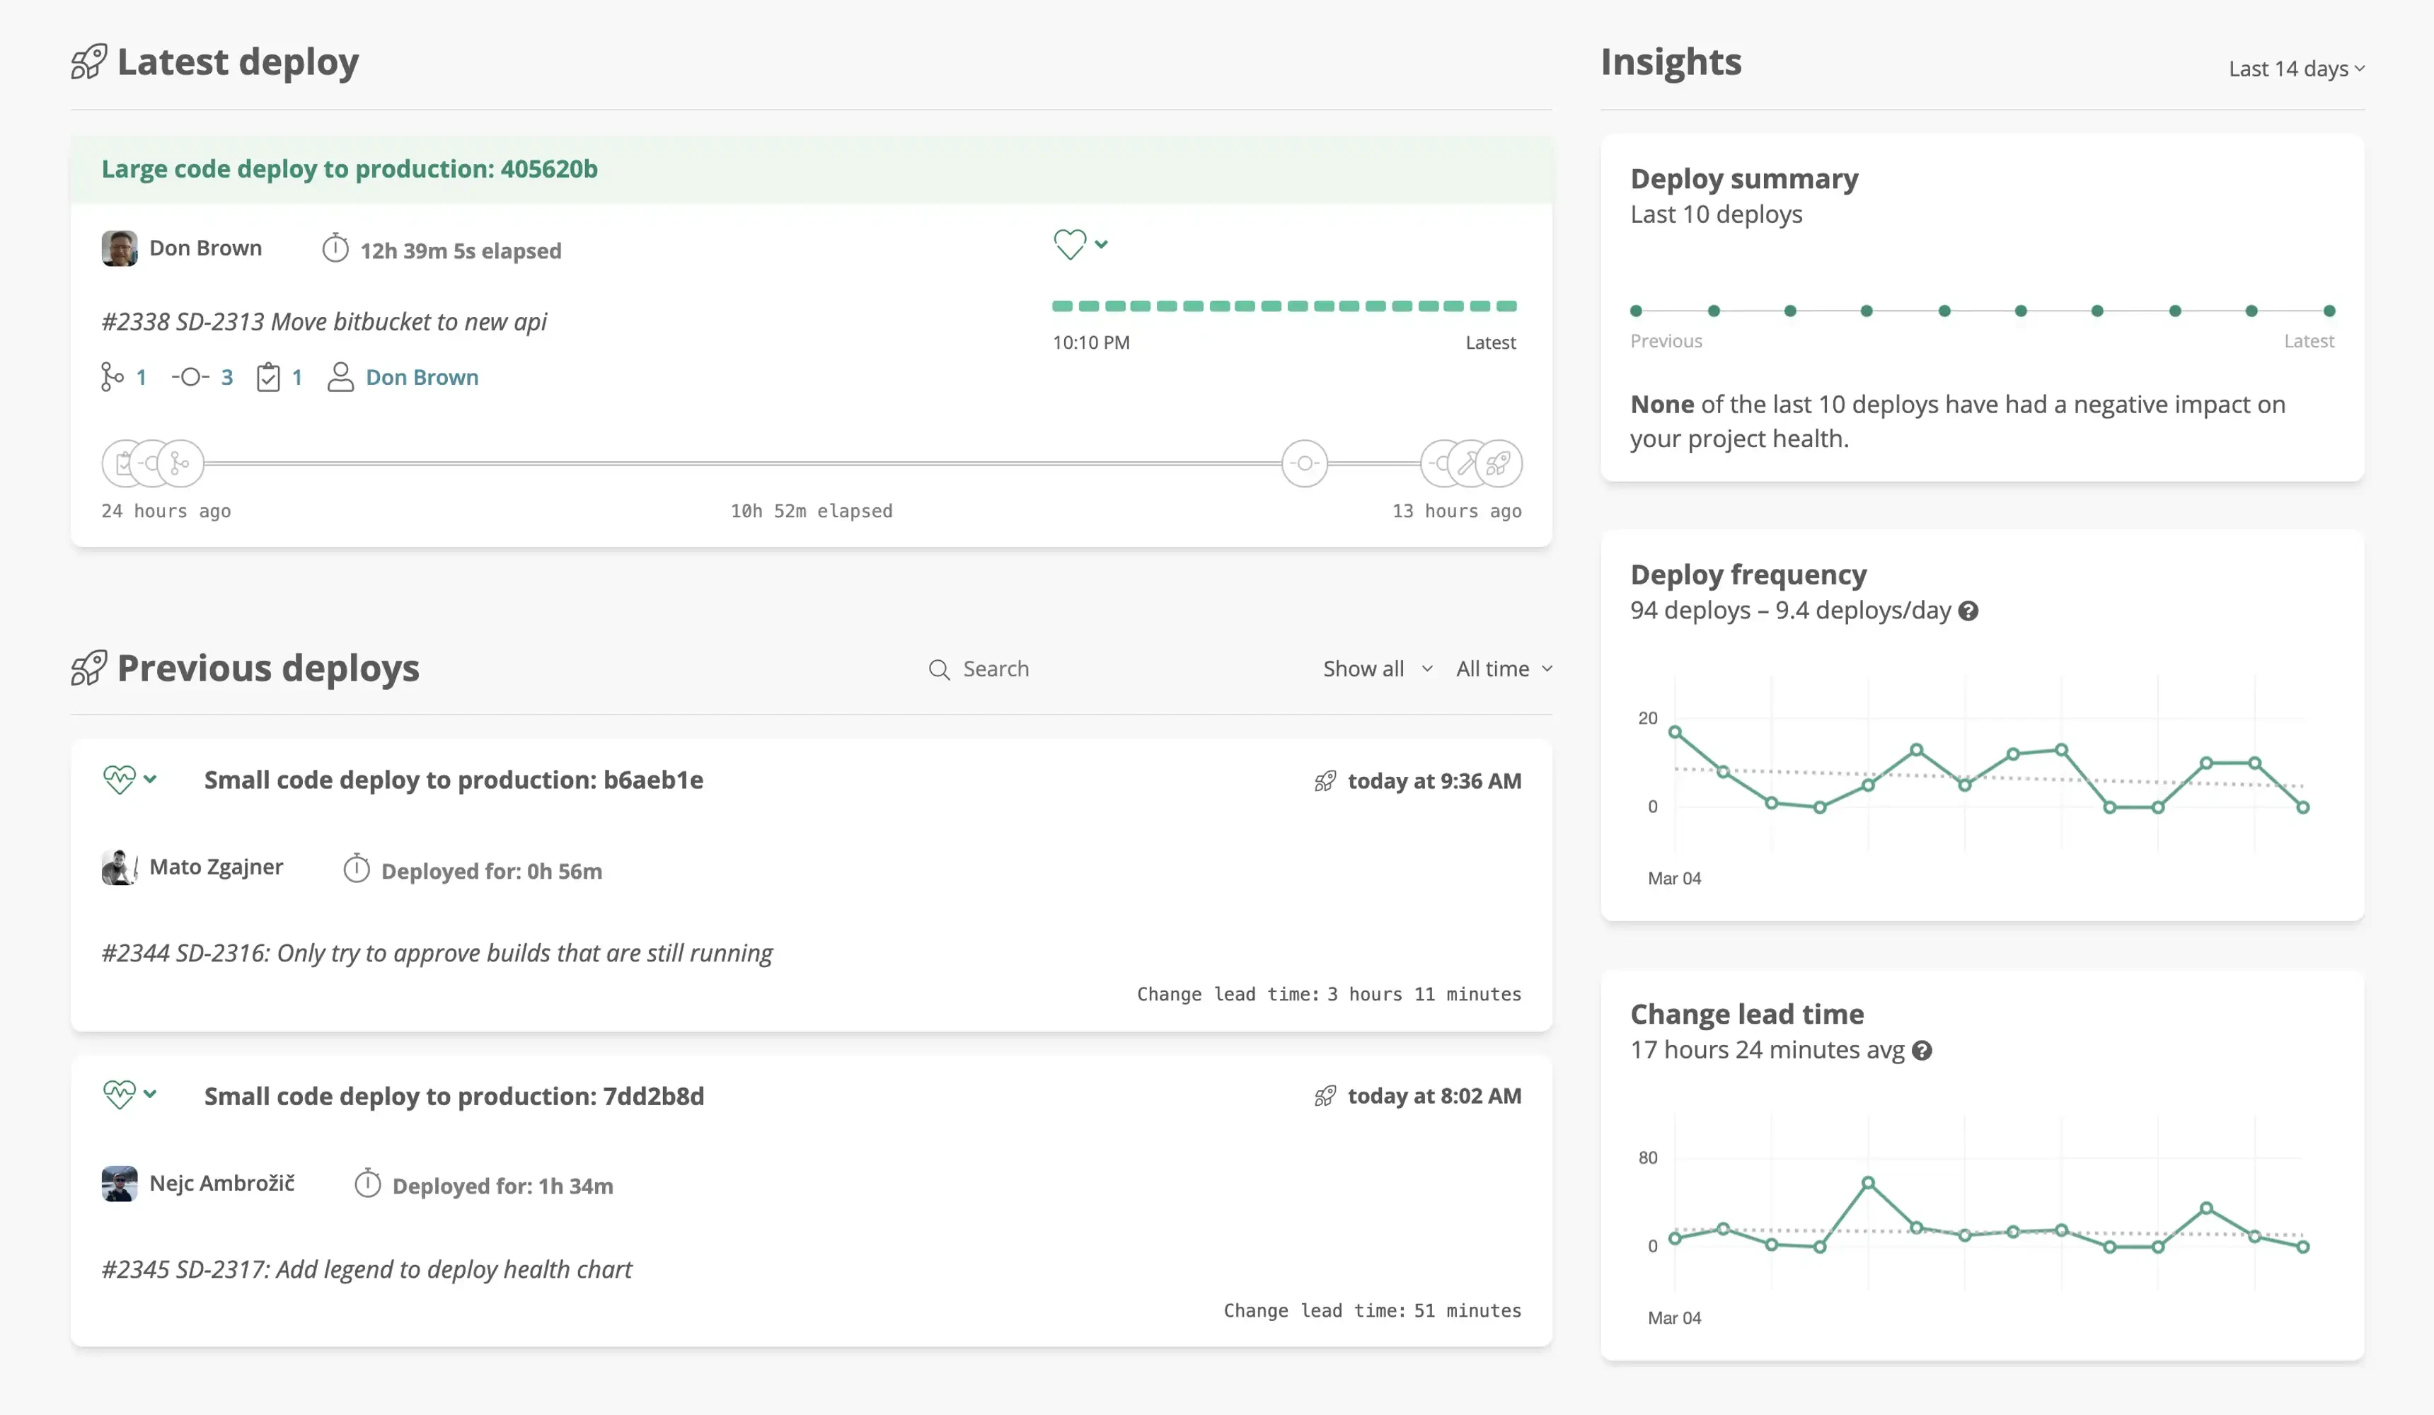Screen dimensions: 2434x1415
Task: Click the '13 hours ago' timeline label
Action: pos(1457,511)
